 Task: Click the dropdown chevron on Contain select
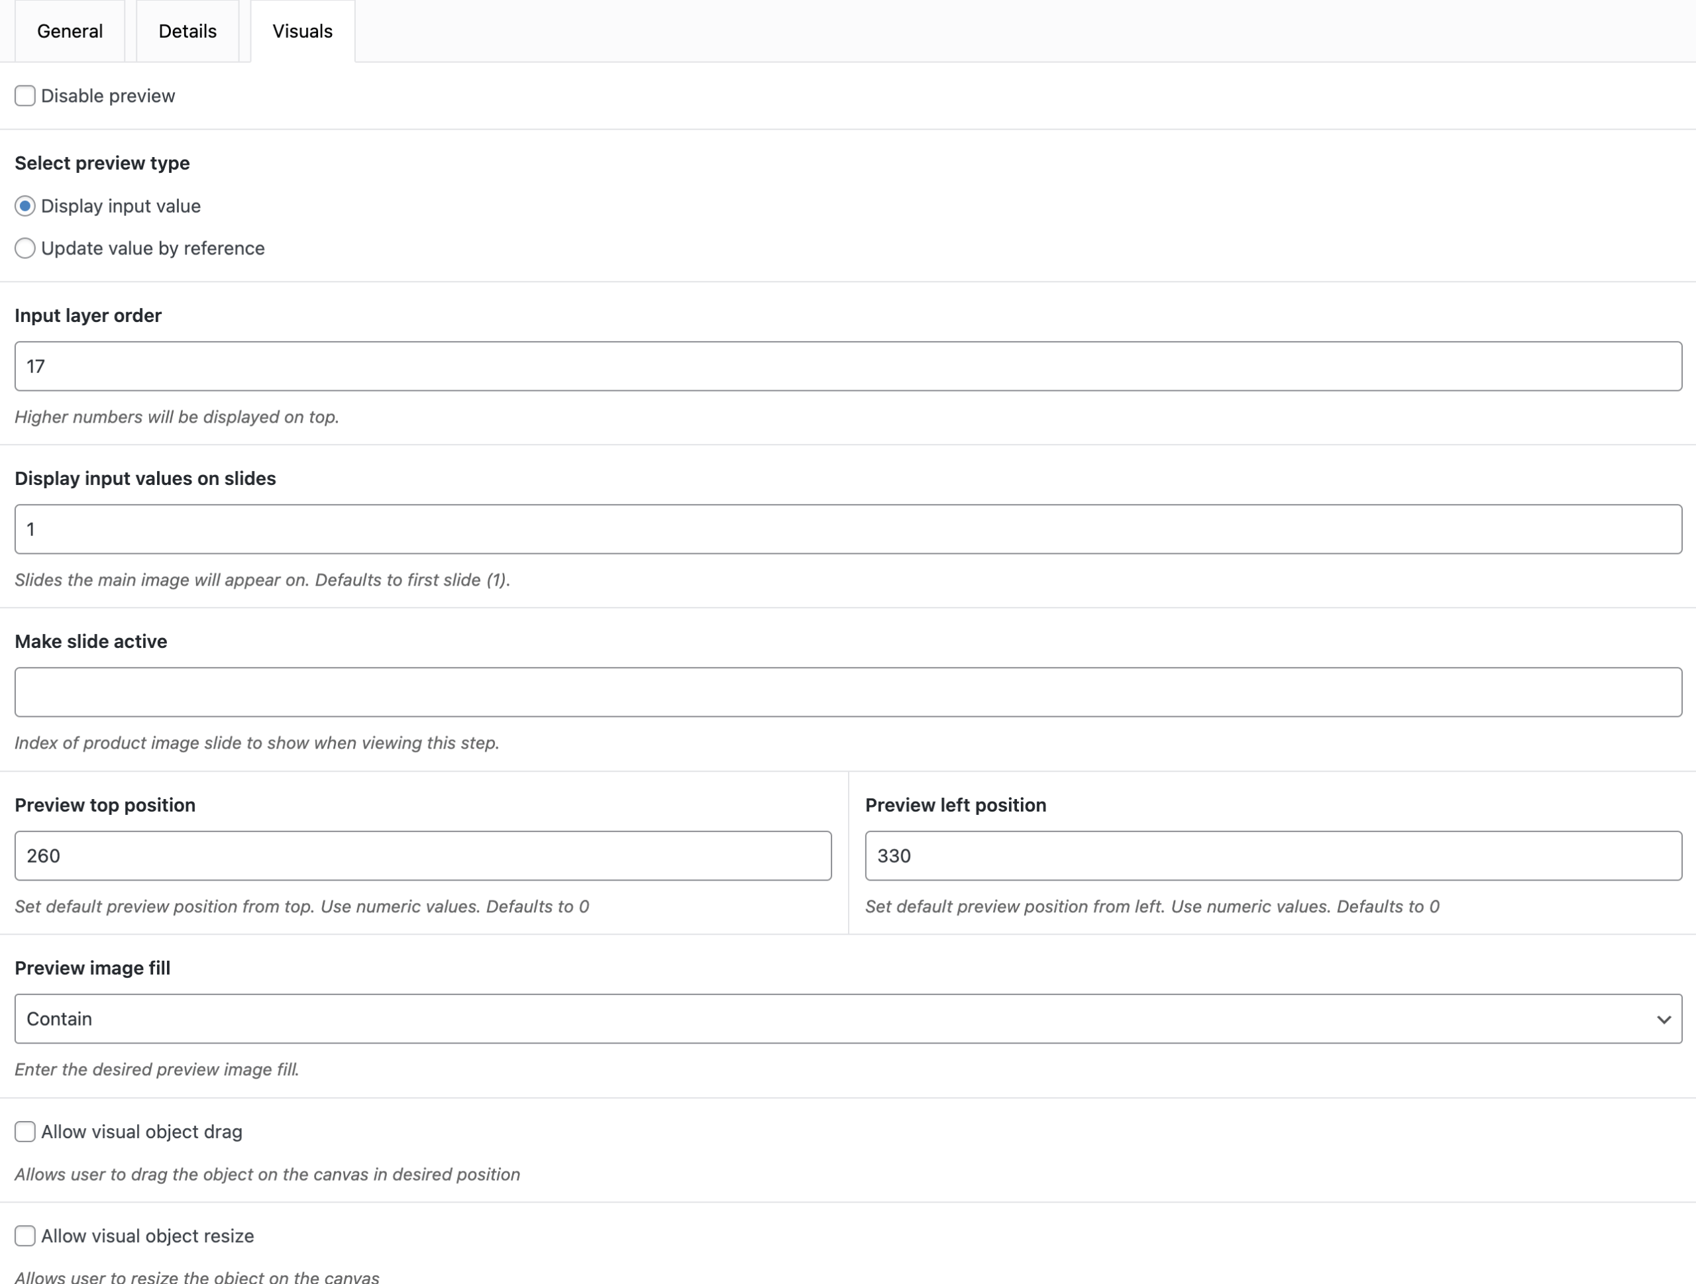coord(1663,1020)
